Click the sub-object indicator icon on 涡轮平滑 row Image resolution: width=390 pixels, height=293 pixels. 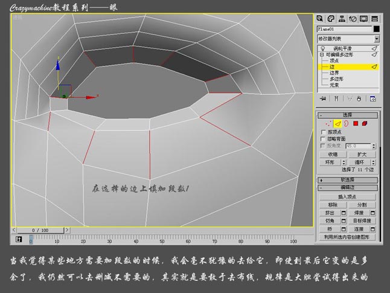click(x=374, y=48)
